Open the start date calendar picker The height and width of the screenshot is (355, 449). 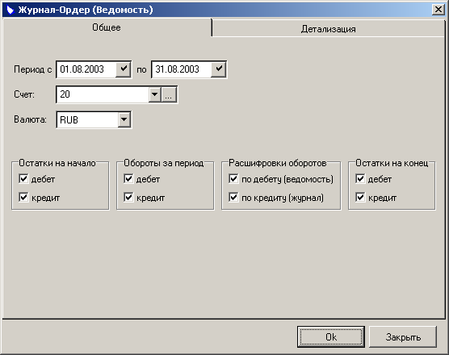click(x=124, y=69)
